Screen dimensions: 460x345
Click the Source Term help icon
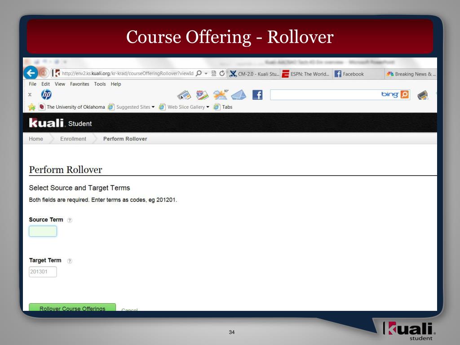pos(70,220)
